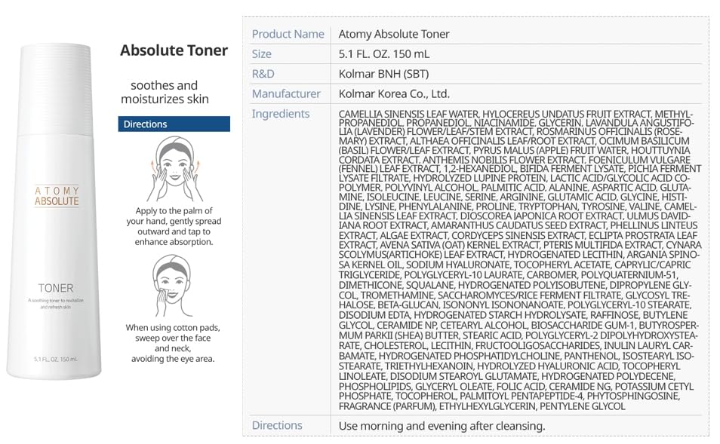Click the 'Ingredients' row label
This screenshot has width=720, height=444.
[x=281, y=114]
